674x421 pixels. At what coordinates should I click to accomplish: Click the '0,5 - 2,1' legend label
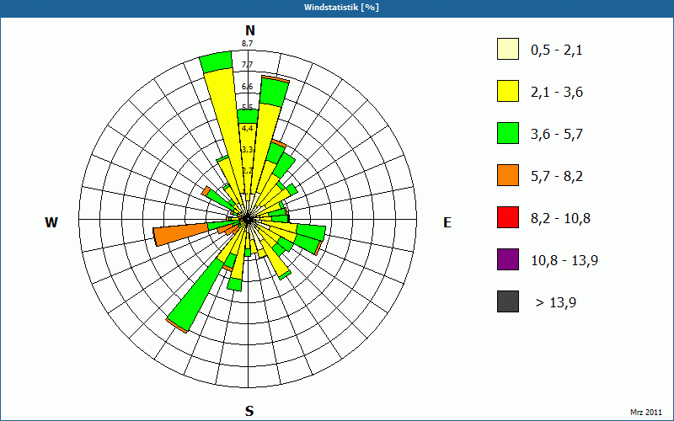point(557,51)
